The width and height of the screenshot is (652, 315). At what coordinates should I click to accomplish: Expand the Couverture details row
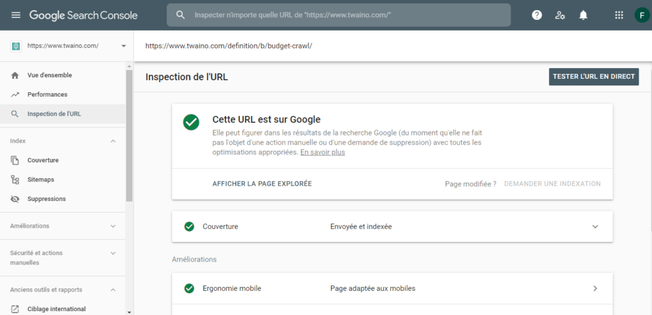[x=595, y=227]
